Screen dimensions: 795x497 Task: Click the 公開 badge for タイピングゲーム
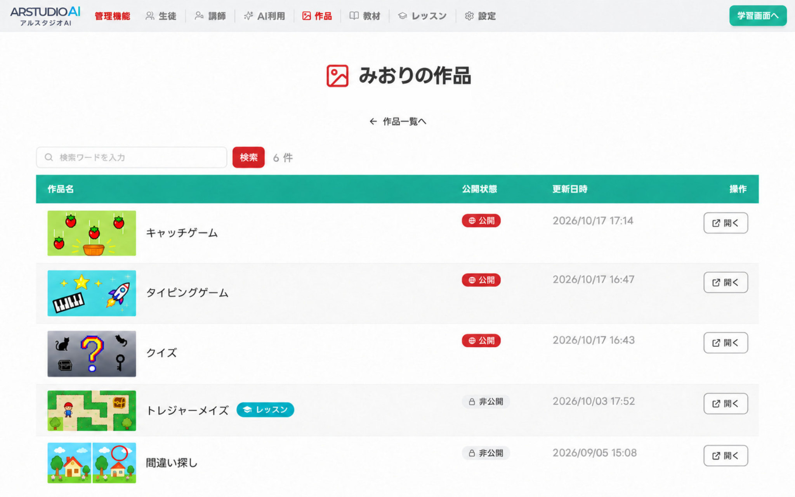[x=481, y=280]
